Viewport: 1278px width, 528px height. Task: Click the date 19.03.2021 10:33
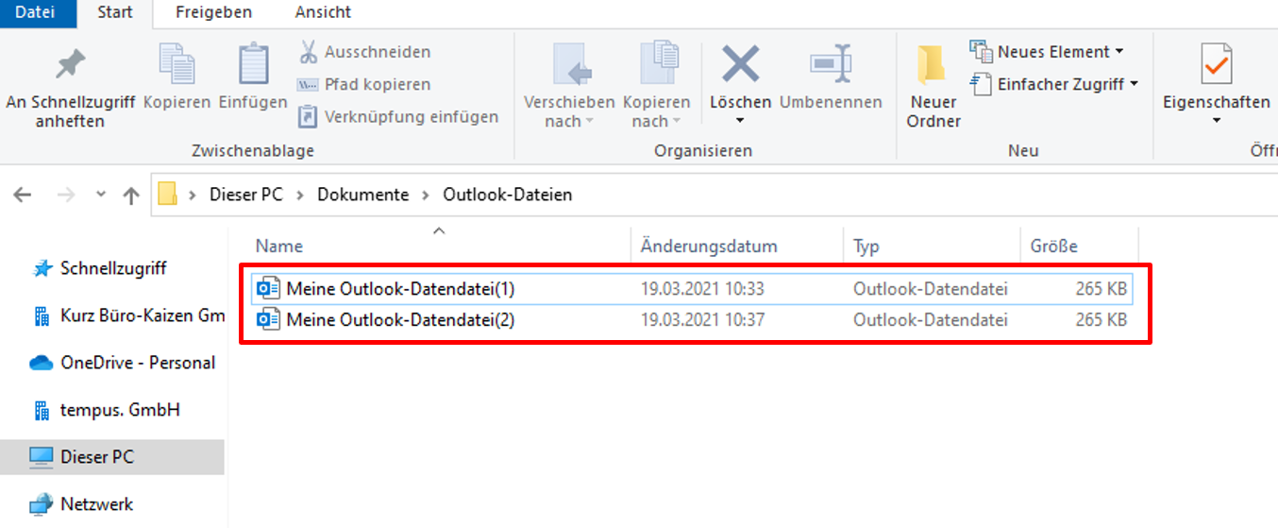pyautogui.click(x=703, y=289)
